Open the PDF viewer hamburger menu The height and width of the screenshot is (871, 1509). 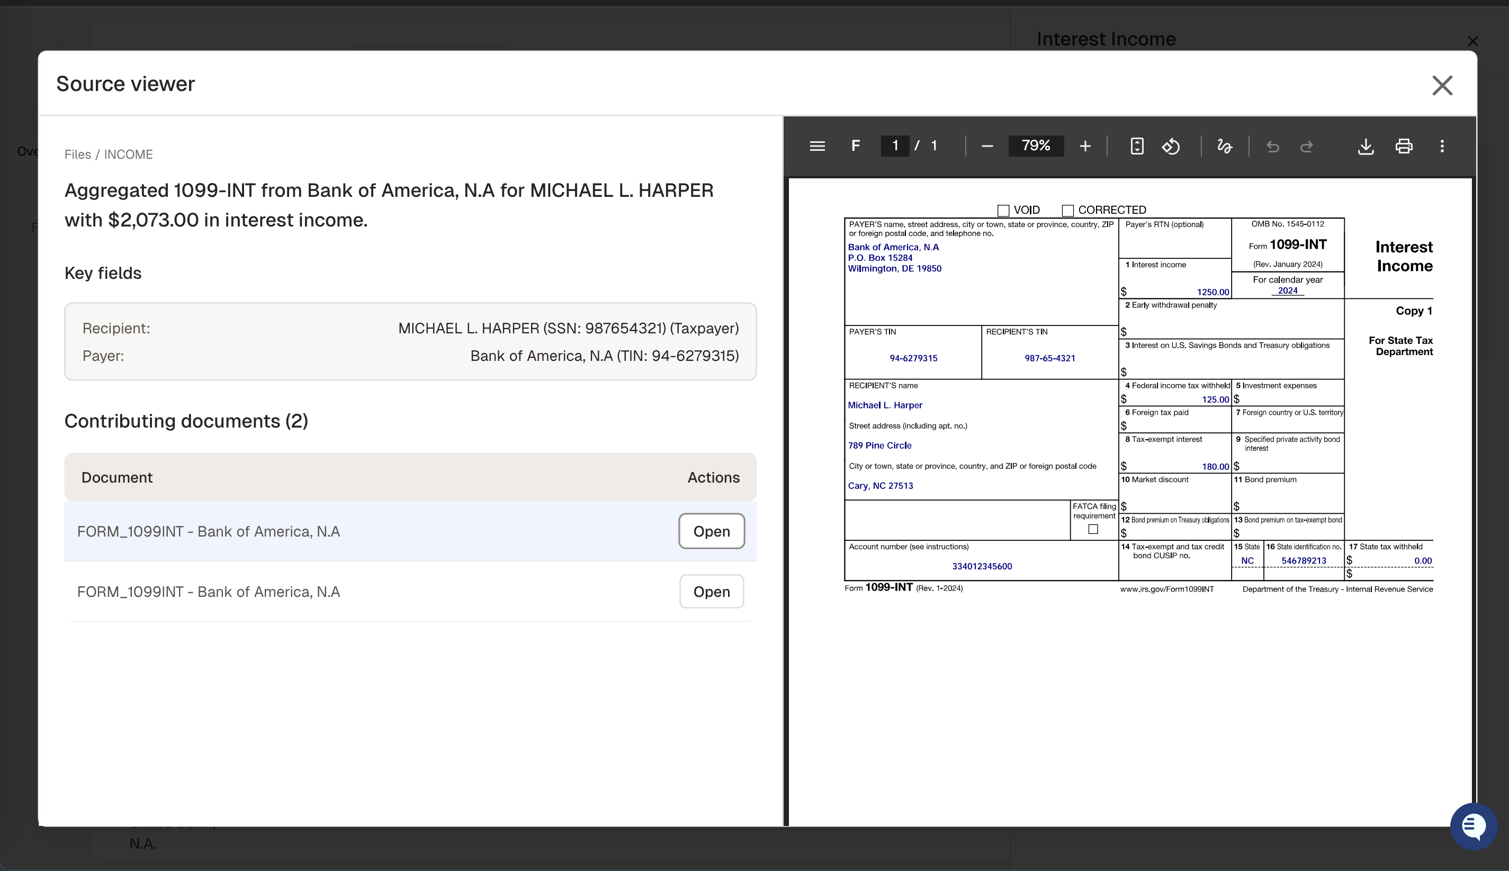(816, 146)
